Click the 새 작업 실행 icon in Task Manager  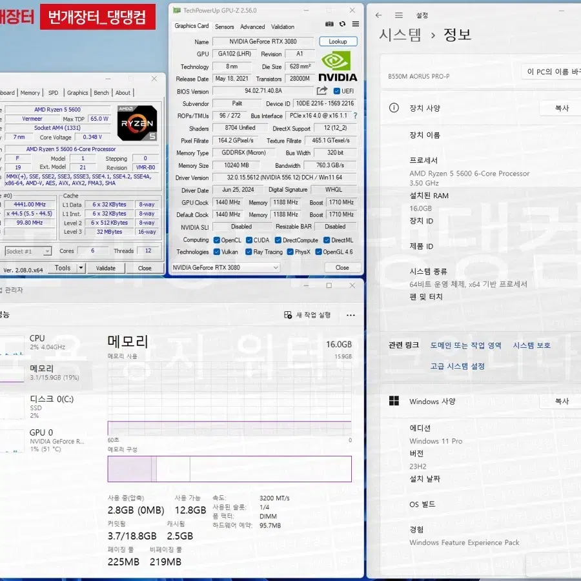288,315
